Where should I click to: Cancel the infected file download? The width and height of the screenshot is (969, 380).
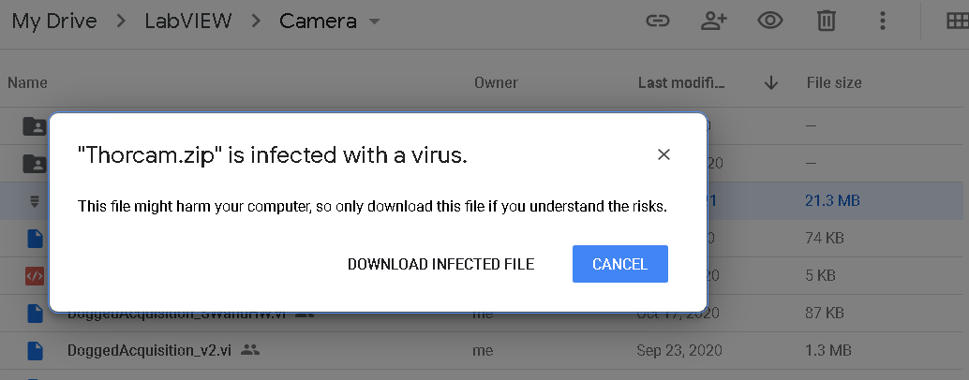coord(619,264)
